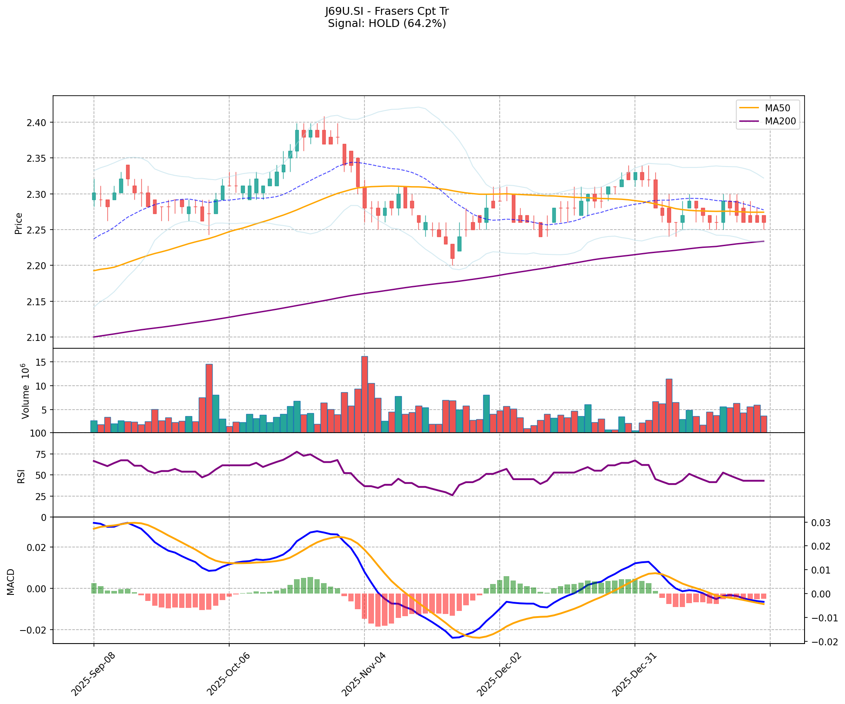Click the purple MA200 legend line swatch
Image resolution: width=845 pixels, height=704 pixels.
tap(749, 122)
